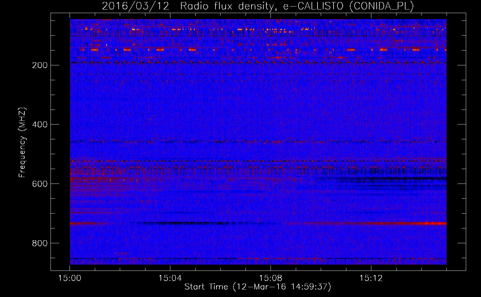Click the plot title with date 2016/03/12
Screen dimensions: 481x297
pyautogui.click(x=258, y=6)
